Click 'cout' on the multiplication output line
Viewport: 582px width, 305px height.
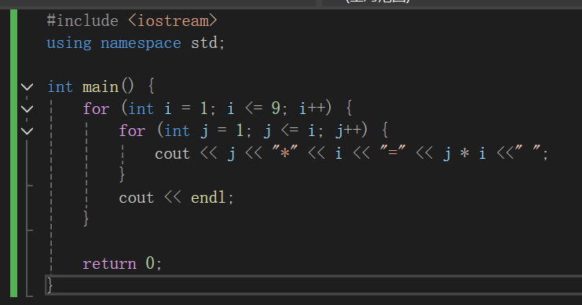[172, 153]
